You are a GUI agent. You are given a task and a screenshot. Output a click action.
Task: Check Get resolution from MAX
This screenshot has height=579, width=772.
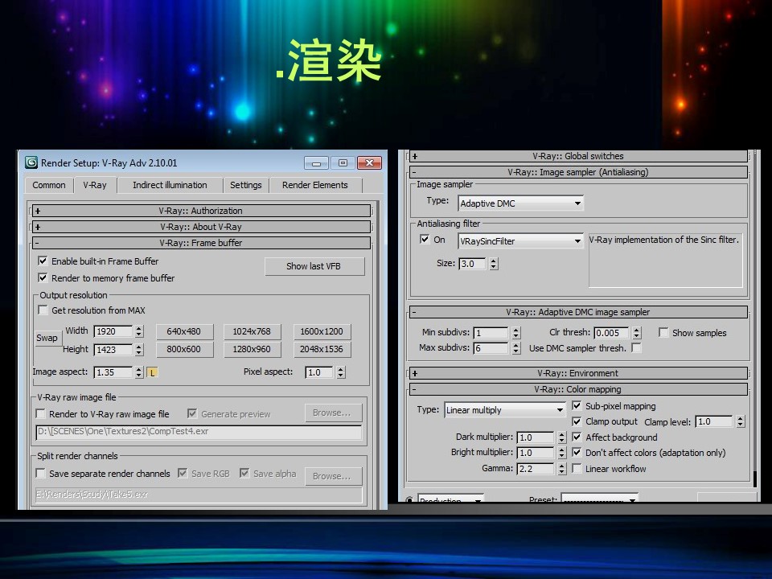(43, 310)
